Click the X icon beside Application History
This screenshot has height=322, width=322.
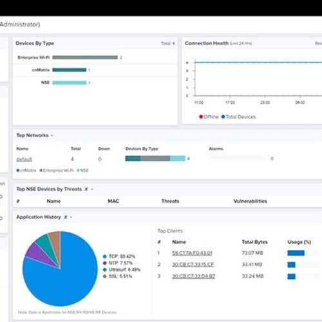tap(66, 217)
